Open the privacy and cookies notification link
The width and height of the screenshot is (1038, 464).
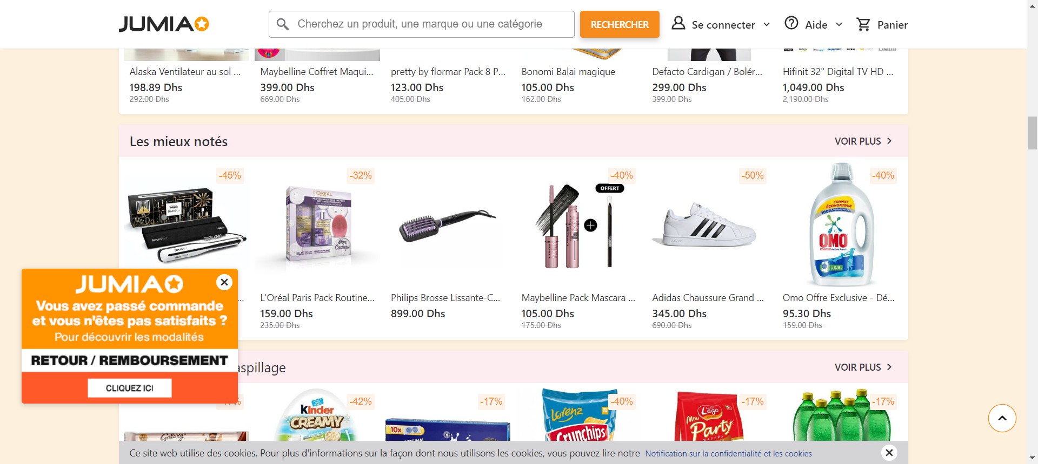728,454
